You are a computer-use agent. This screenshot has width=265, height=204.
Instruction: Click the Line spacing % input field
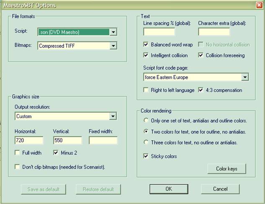click(x=159, y=32)
